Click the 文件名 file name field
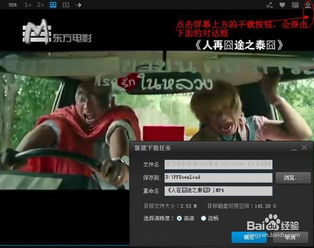Screen dimensions: 314x248 (218, 164)
